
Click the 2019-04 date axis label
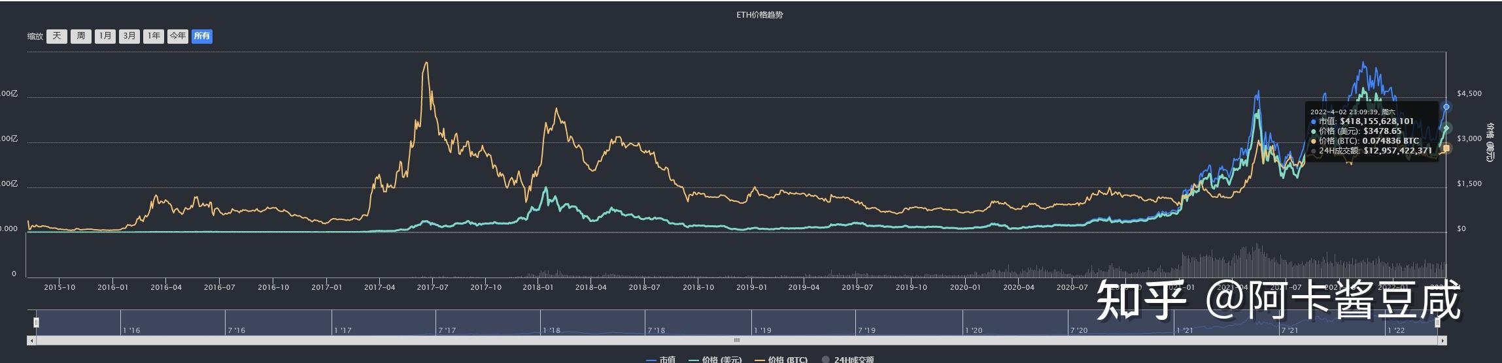pyautogui.click(x=804, y=287)
